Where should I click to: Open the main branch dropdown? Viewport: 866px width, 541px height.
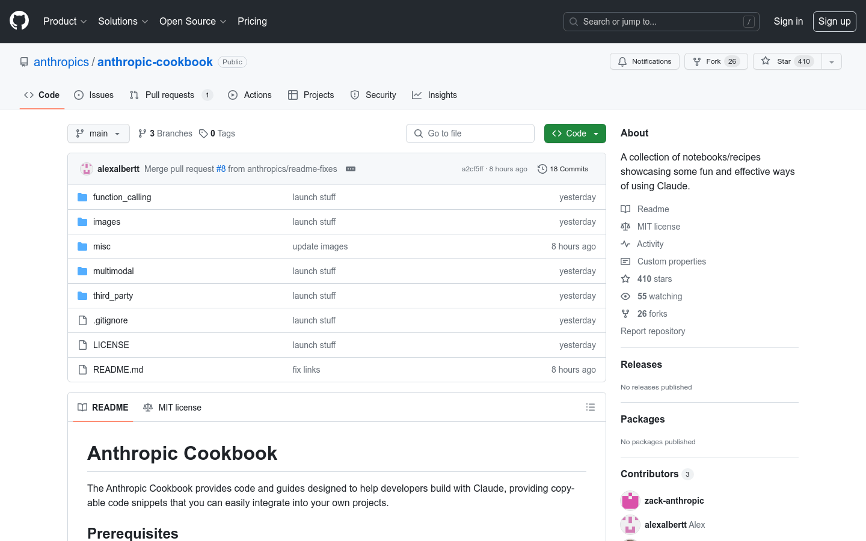99,133
